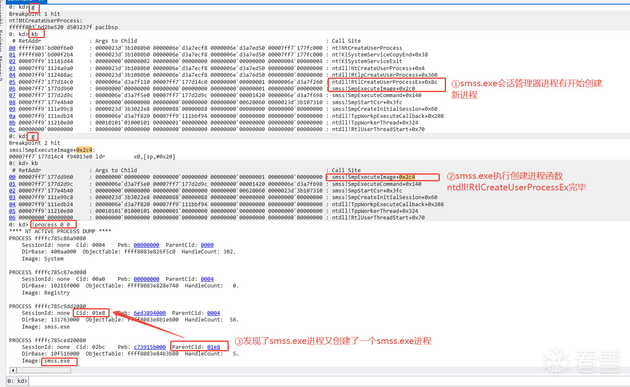The height and width of the screenshot is (387, 630).
Task: Click 'PROCESS ffffc785c86a9080' line
Action: [x=47, y=239]
